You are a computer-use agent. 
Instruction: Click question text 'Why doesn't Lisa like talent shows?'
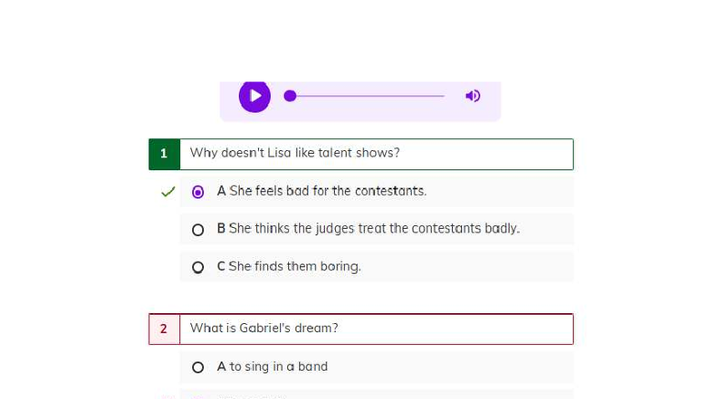[295, 153]
